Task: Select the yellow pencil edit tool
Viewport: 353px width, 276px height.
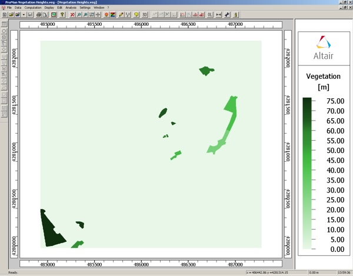Action: point(121,14)
